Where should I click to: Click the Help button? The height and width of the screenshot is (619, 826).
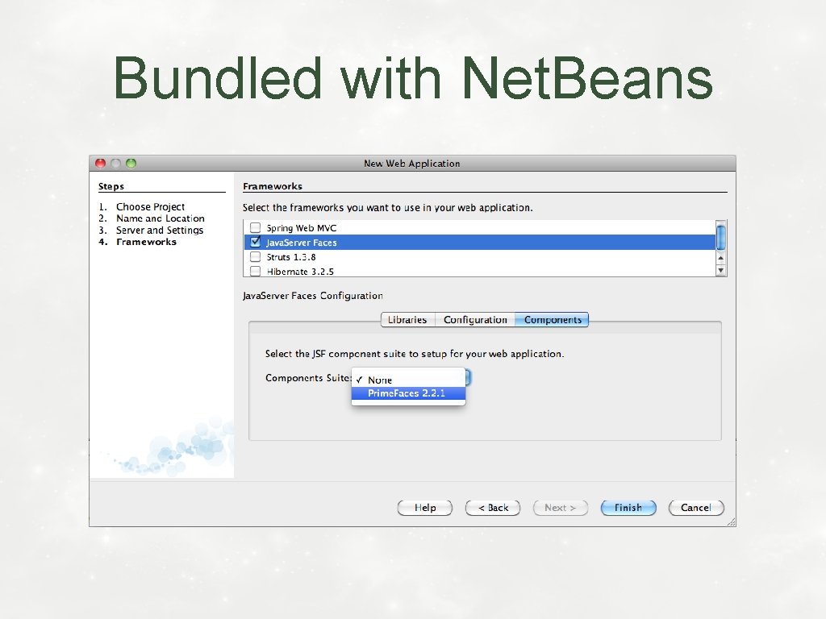point(424,508)
